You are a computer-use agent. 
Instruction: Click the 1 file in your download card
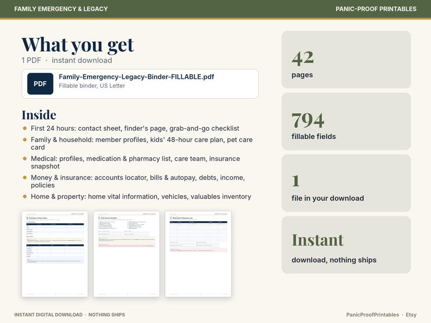point(346,183)
